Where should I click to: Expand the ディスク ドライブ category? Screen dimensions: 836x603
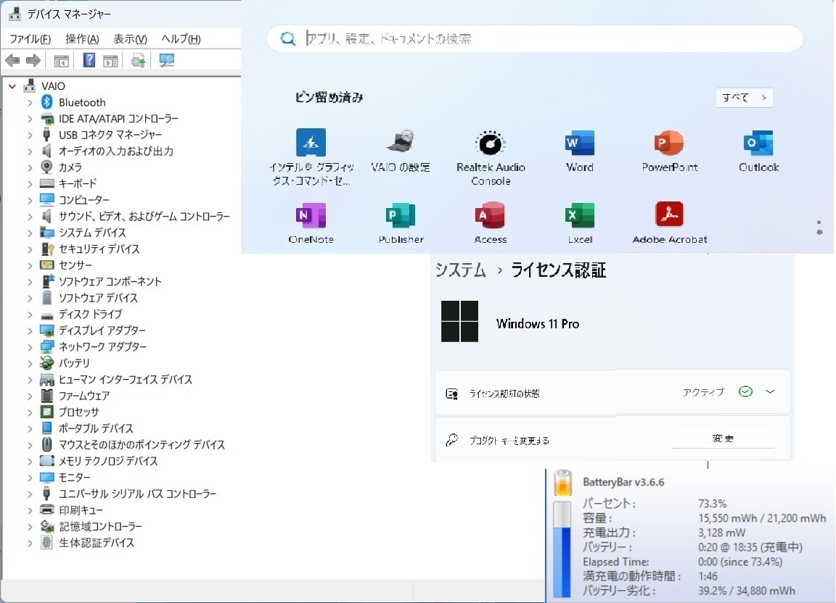[x=30, y=315]
